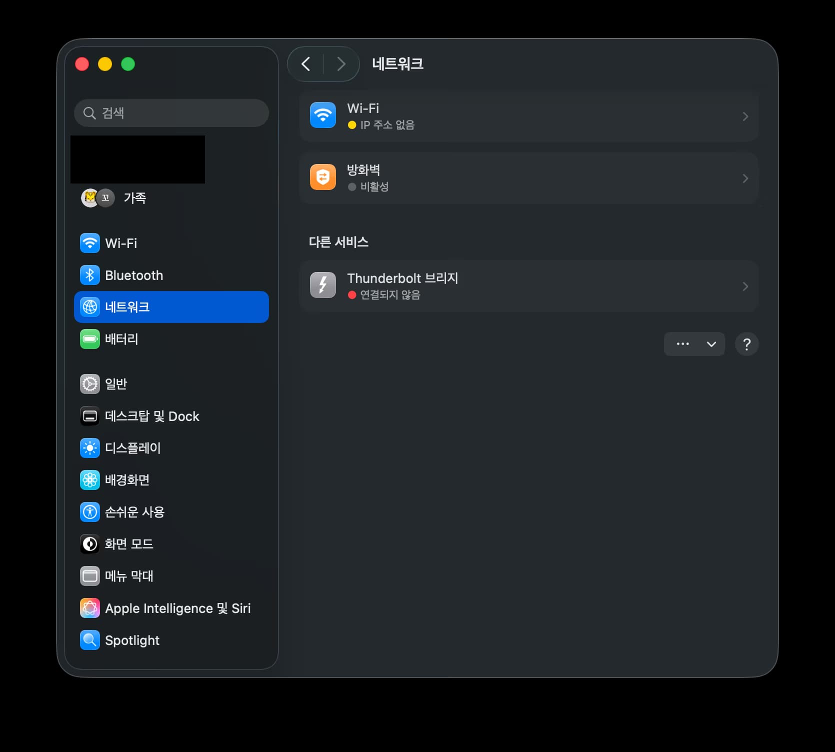Open Apple Intelligence 및 Siri icon
Screen dimensions: 835x752
click(90, 608)
